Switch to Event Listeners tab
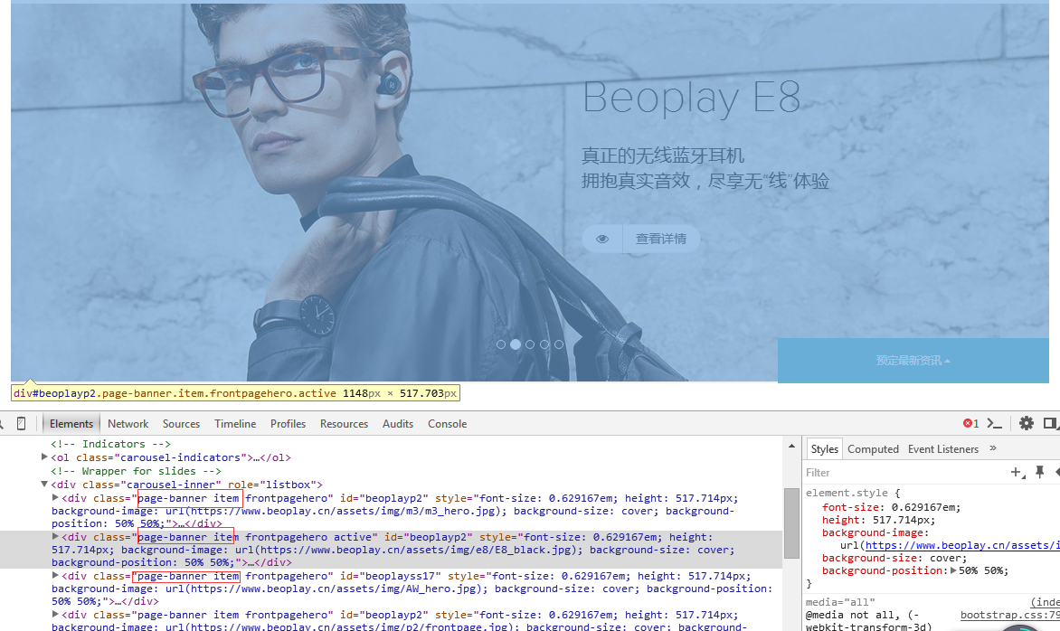Image resolution: width=1060 pixels, height=631 pixels. click(x=943, y=448)
